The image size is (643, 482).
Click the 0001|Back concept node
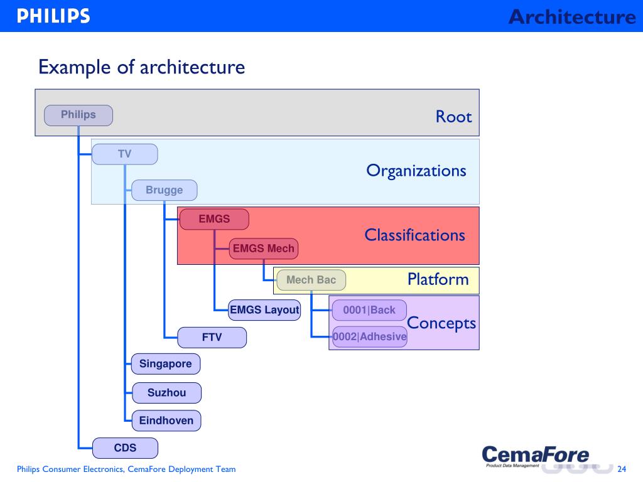point(369,310)
